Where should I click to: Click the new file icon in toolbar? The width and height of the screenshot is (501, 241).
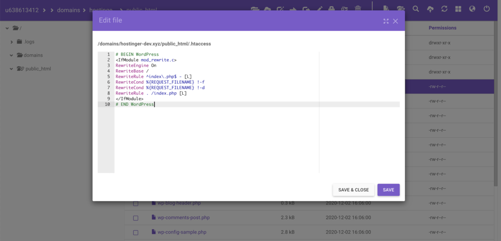387,9
